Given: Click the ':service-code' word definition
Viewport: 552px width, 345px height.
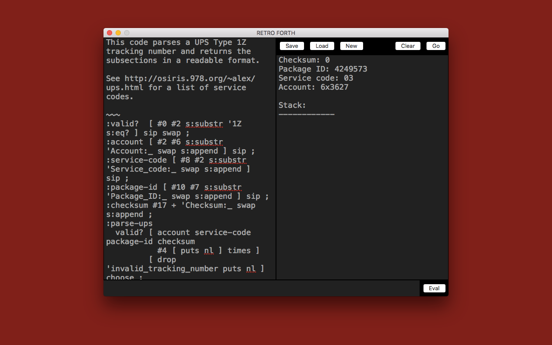Looking at the screenshot, I should point(136,160).
